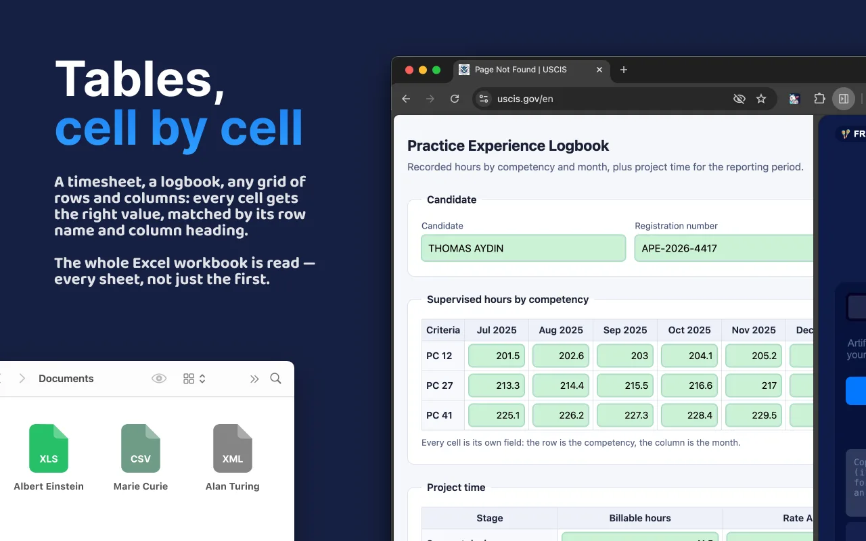Select PC 12 Sep 2025 cell 203
The height and width of the screenshot is (541, 866).
point(625,356)
